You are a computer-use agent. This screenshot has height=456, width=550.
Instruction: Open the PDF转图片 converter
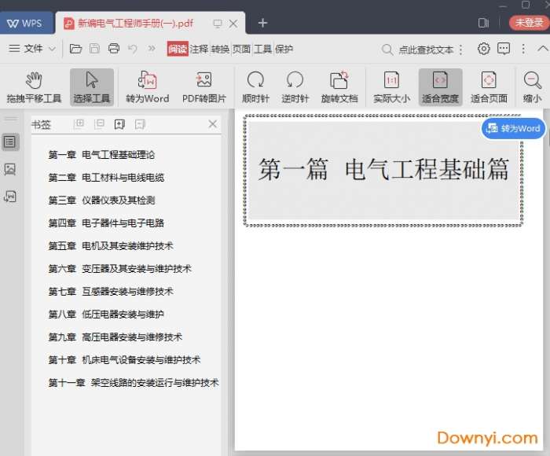203,87
